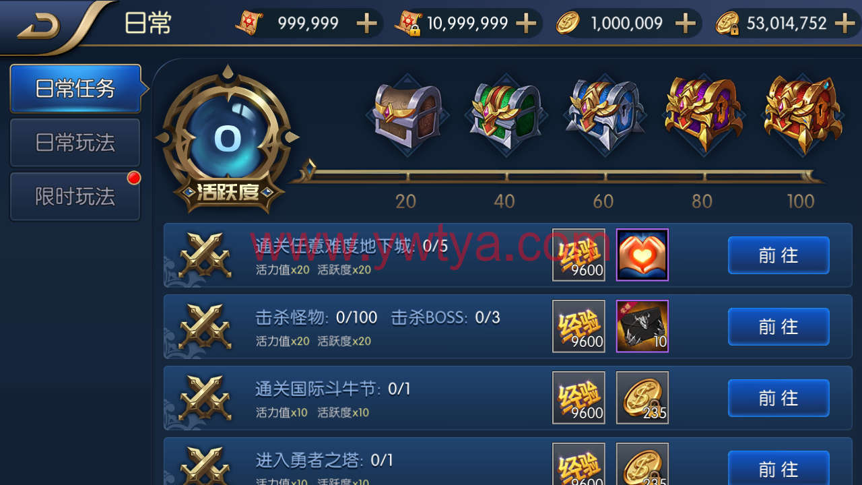
Task: Open the 20-point activity treasure chest
Action: (x=407, y=116)
